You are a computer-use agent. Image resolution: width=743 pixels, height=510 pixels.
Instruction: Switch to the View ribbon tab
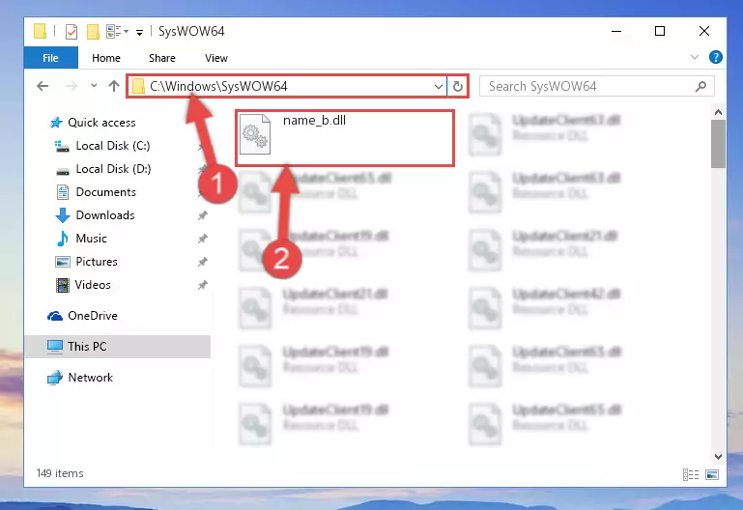216,58
